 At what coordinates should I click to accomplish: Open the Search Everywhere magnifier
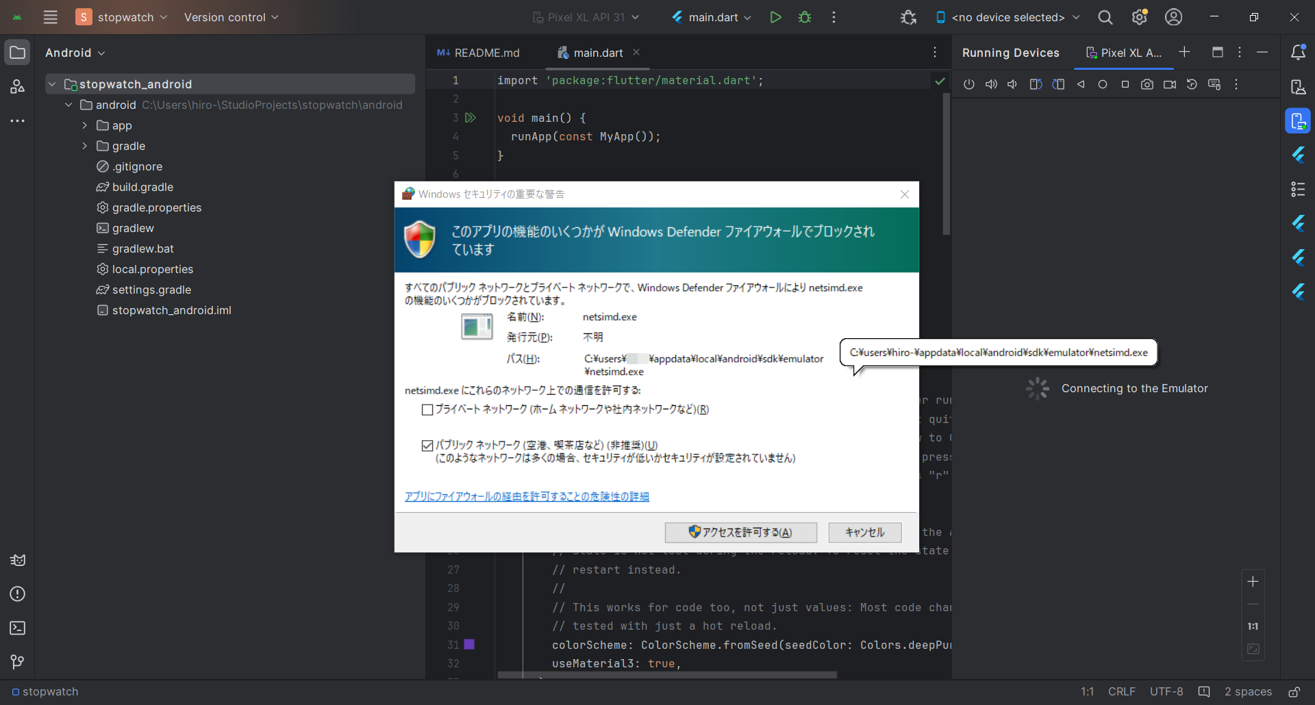pos(1105,17)
